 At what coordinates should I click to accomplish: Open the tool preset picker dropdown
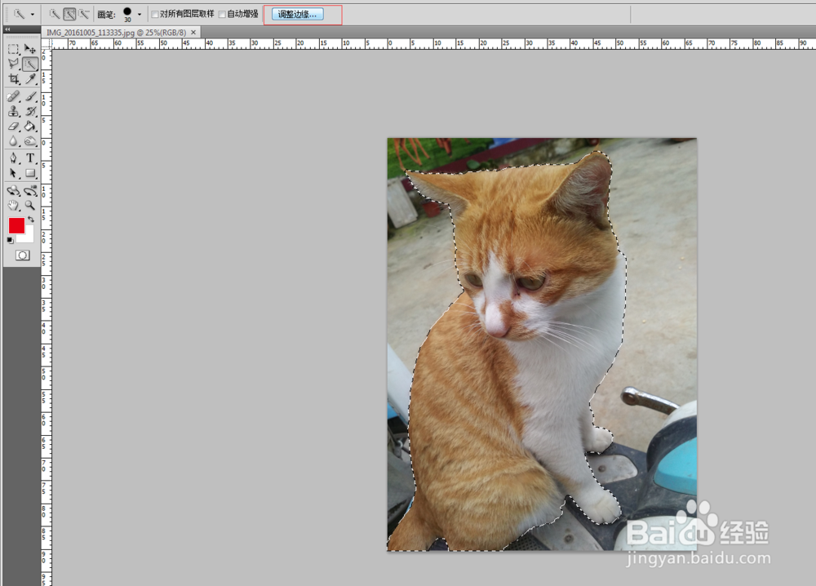(33, 14)
